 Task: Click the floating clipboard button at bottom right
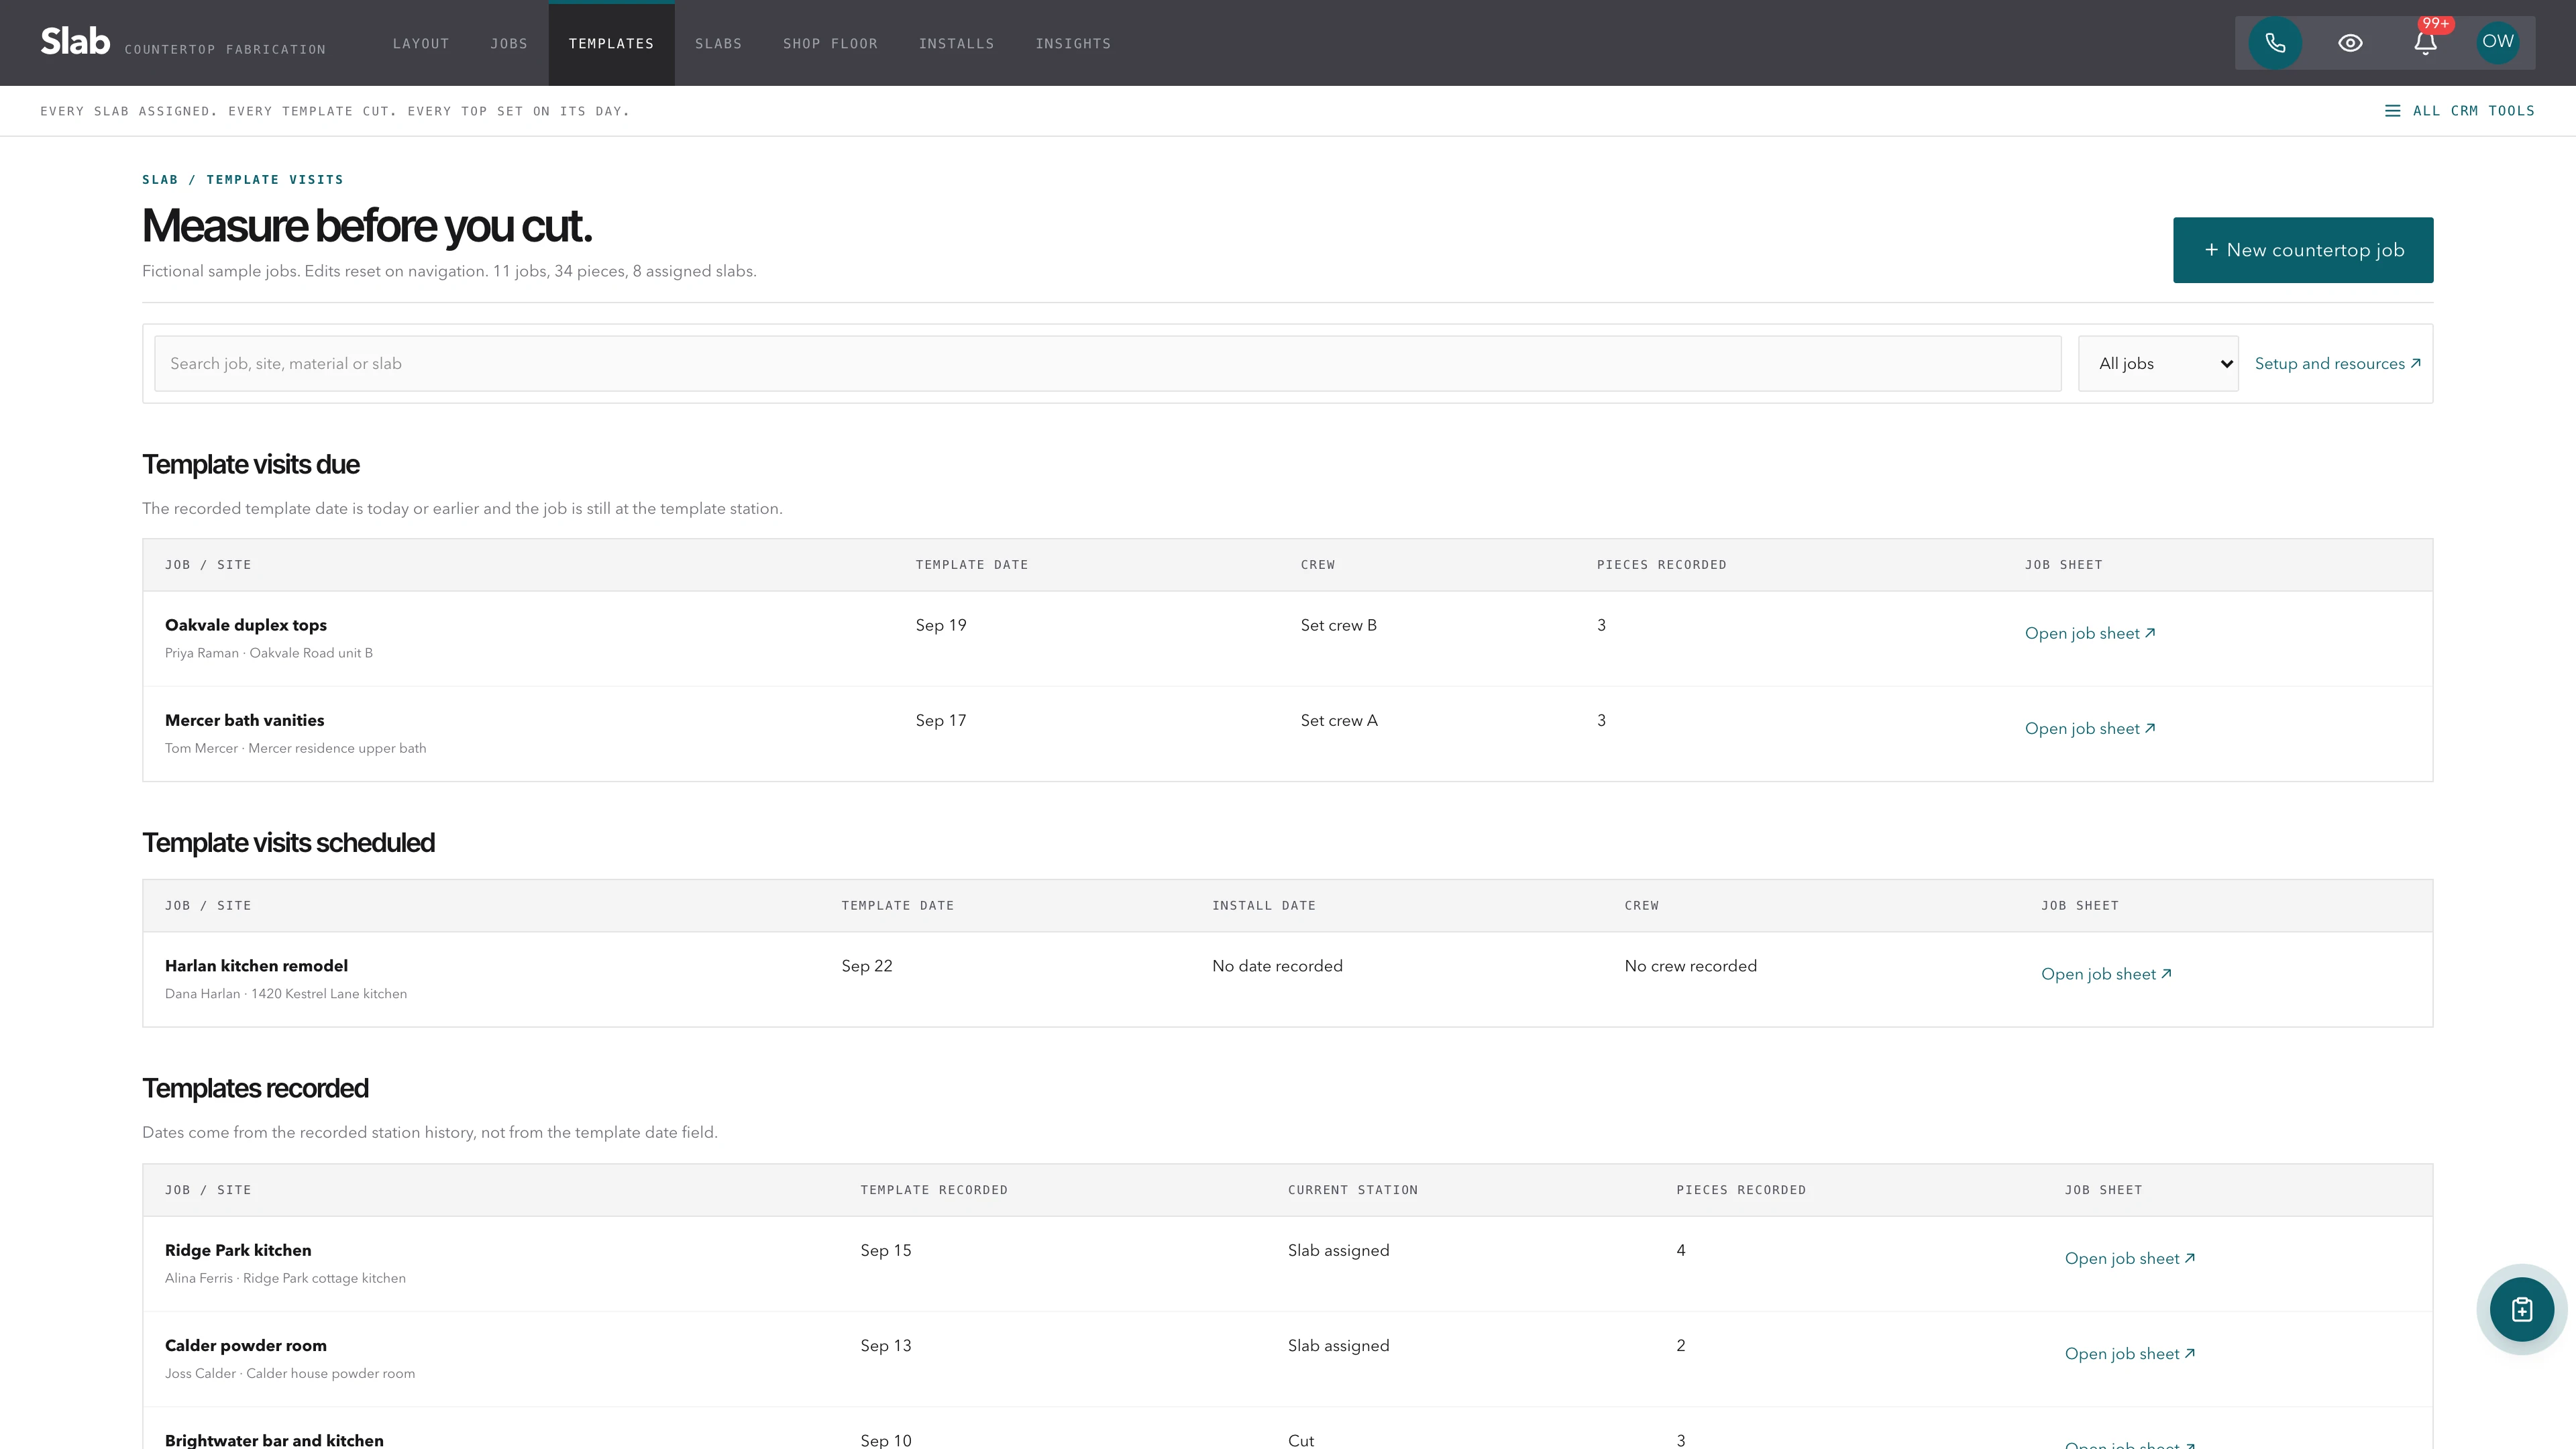(x=2521, y=1309)
